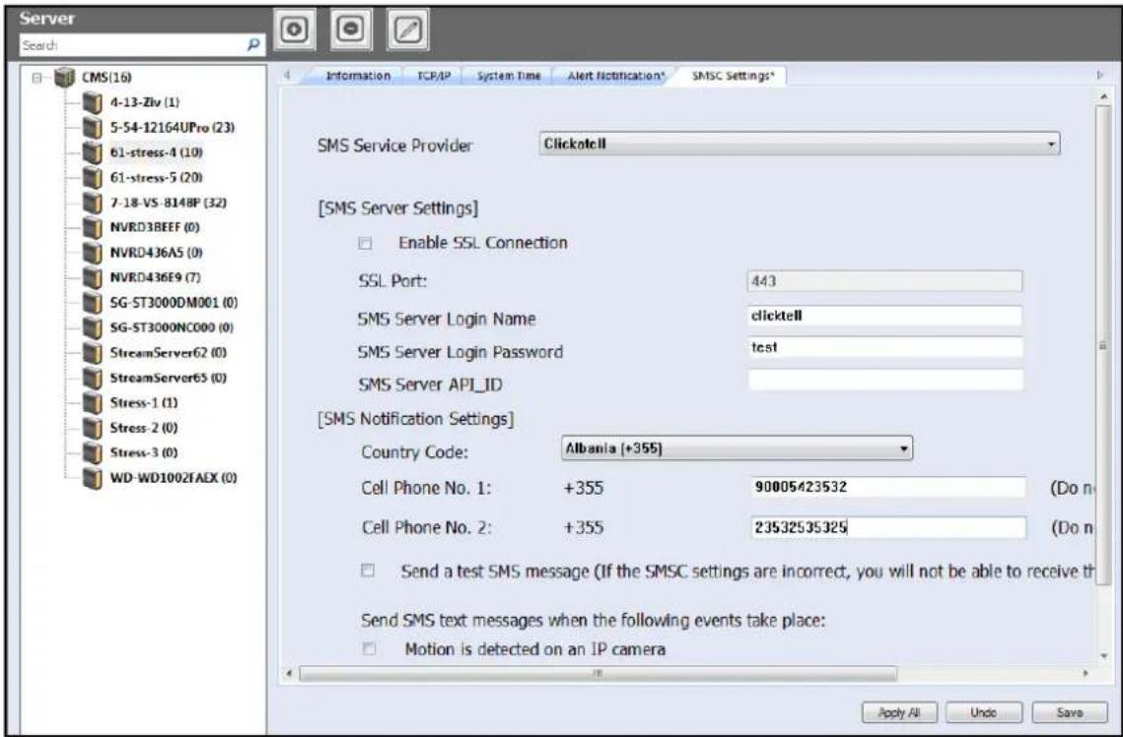Click the server icon beside StreamServer65
Viewport: 1123px width, 737px height.
point(93,377)
